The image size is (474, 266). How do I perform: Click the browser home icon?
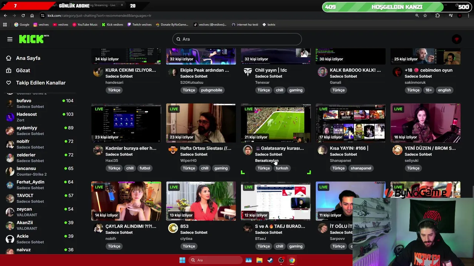pos(32,16)
